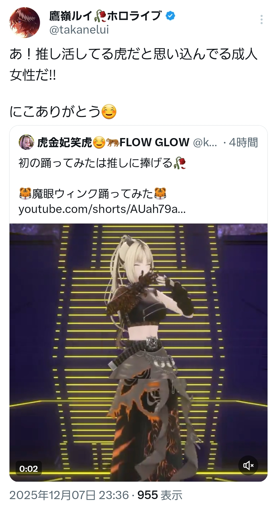
Task: Tap the 0:02 video time indicator
Action: pos(28,469)
